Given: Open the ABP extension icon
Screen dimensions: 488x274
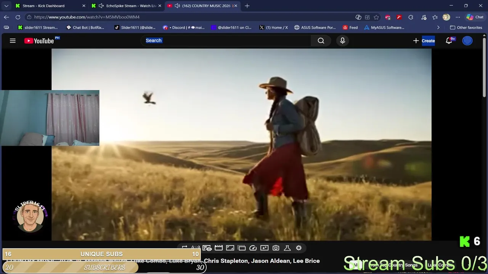Looking at the screenshot, I should 388,17.
